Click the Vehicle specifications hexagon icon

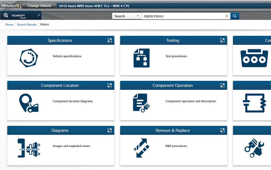(x=29, y=58)
